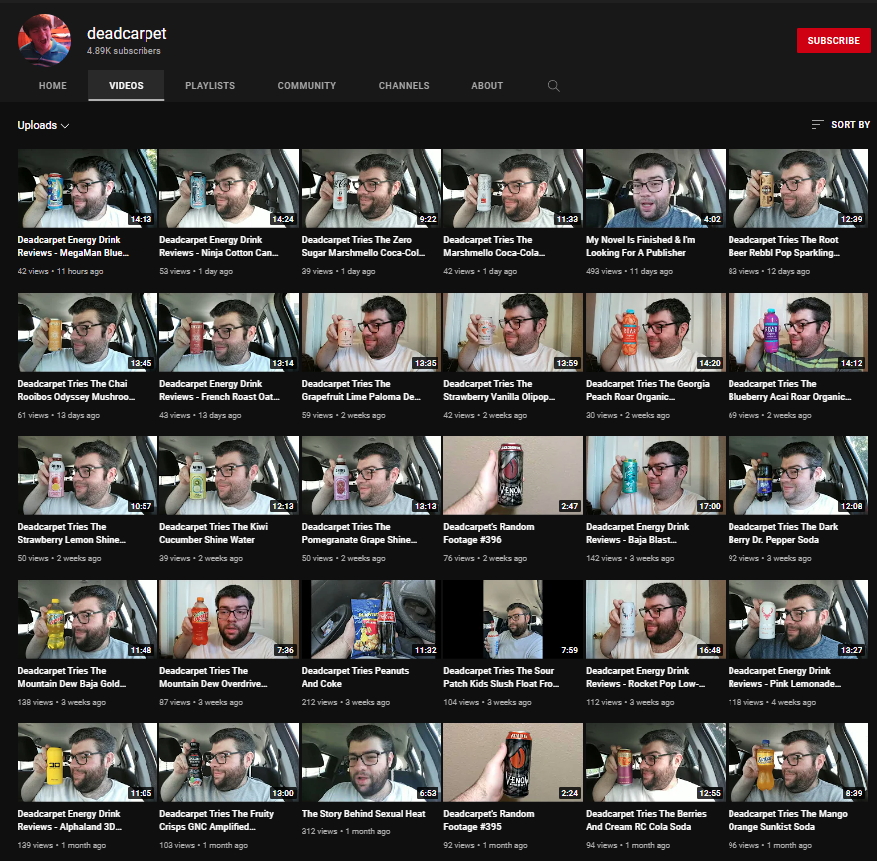This screenshot has width=877, height=861.
Task: Open the Playlists tab
Action: 210,86
